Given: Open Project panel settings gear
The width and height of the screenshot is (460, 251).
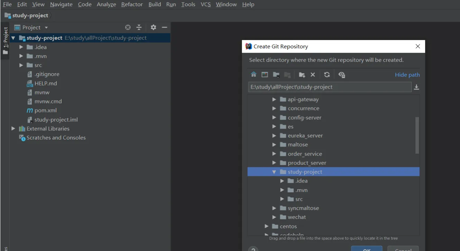Looking at the screenshot, I should coord(154,27).
